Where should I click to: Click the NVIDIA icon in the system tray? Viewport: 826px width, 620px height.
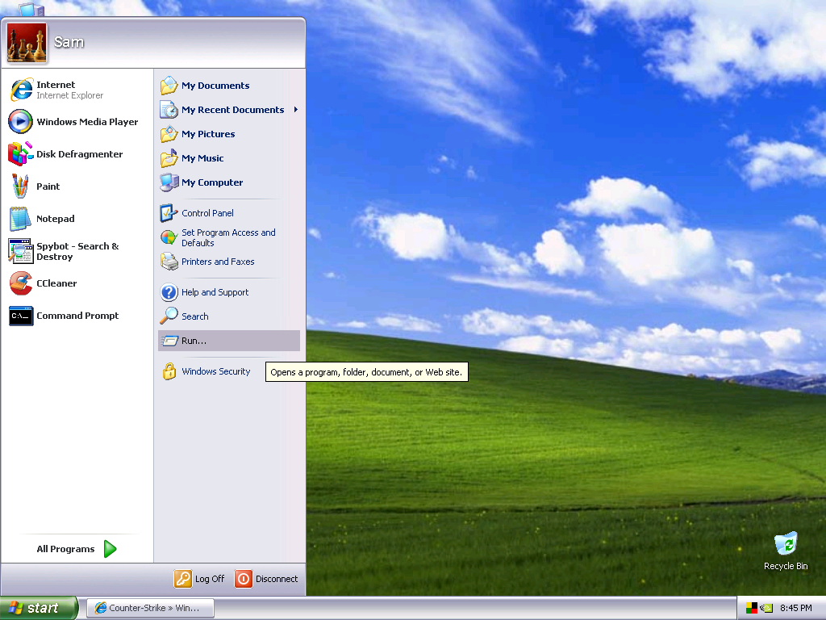[766, 608]
